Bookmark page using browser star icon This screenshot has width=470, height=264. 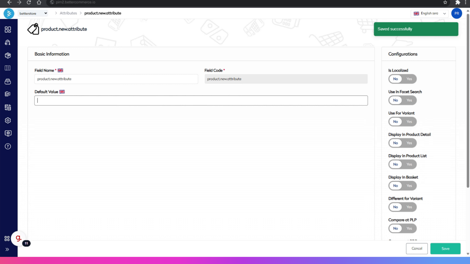(x=445, y=2)
